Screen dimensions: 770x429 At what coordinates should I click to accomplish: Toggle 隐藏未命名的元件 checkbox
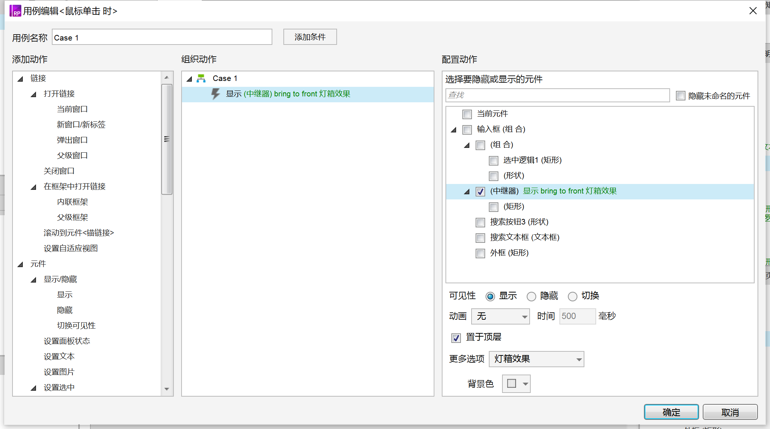681,96
